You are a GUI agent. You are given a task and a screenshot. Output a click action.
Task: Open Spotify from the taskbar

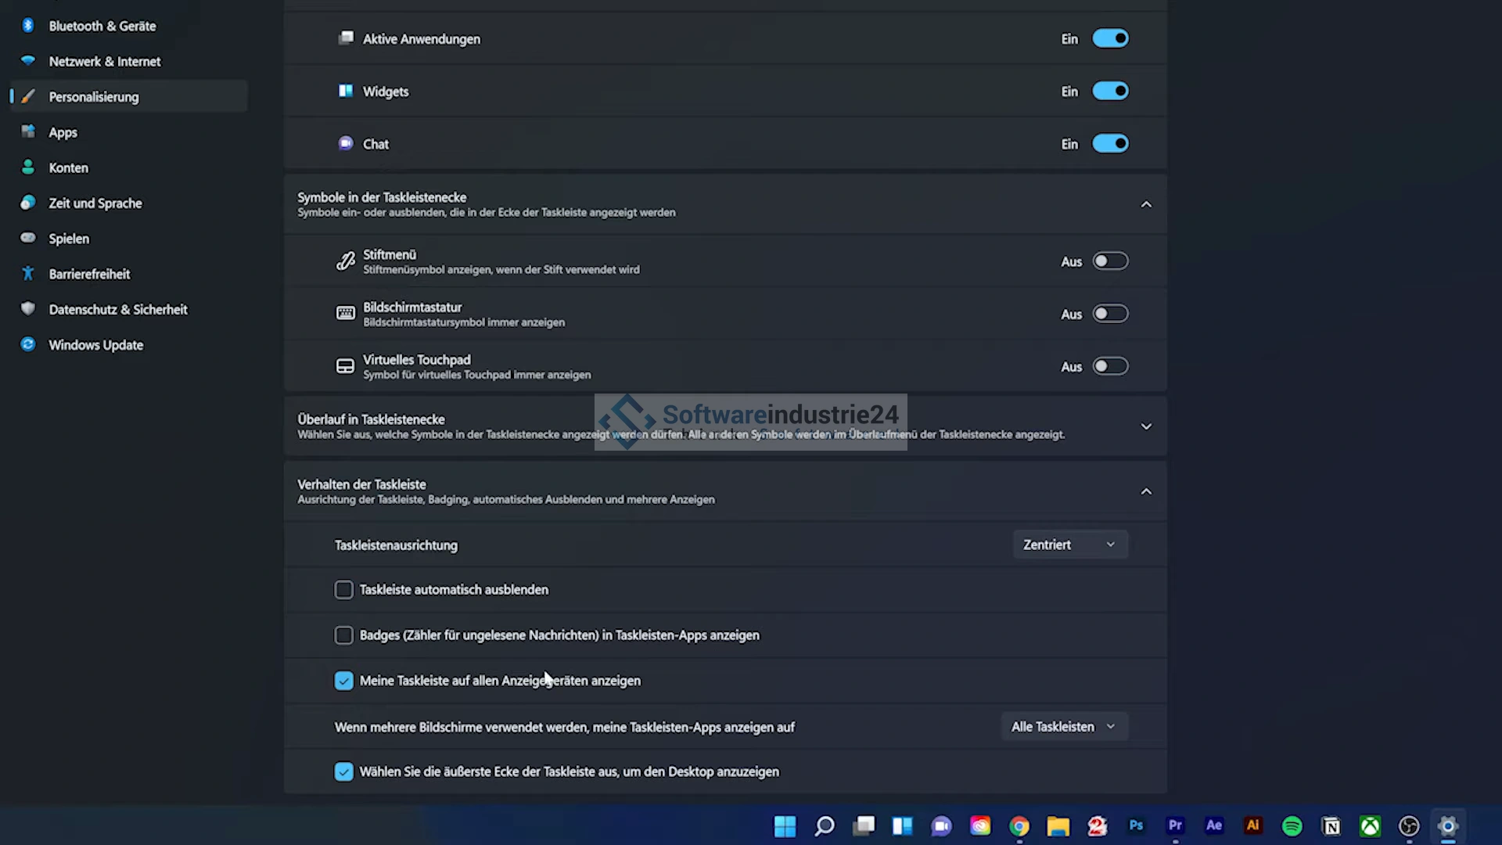tap(1292, 826)
